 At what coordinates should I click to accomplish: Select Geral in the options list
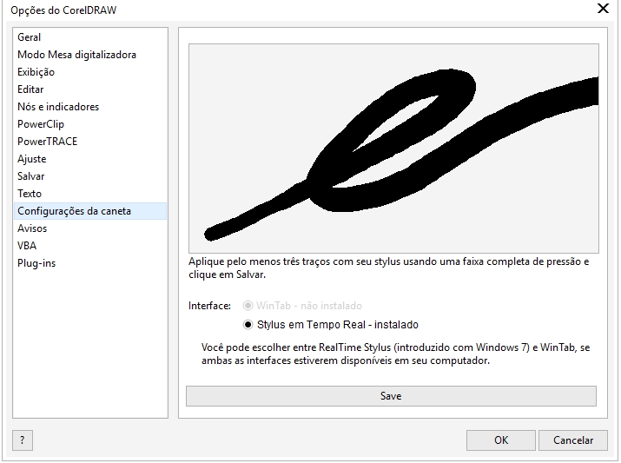(x=30, y=37)
